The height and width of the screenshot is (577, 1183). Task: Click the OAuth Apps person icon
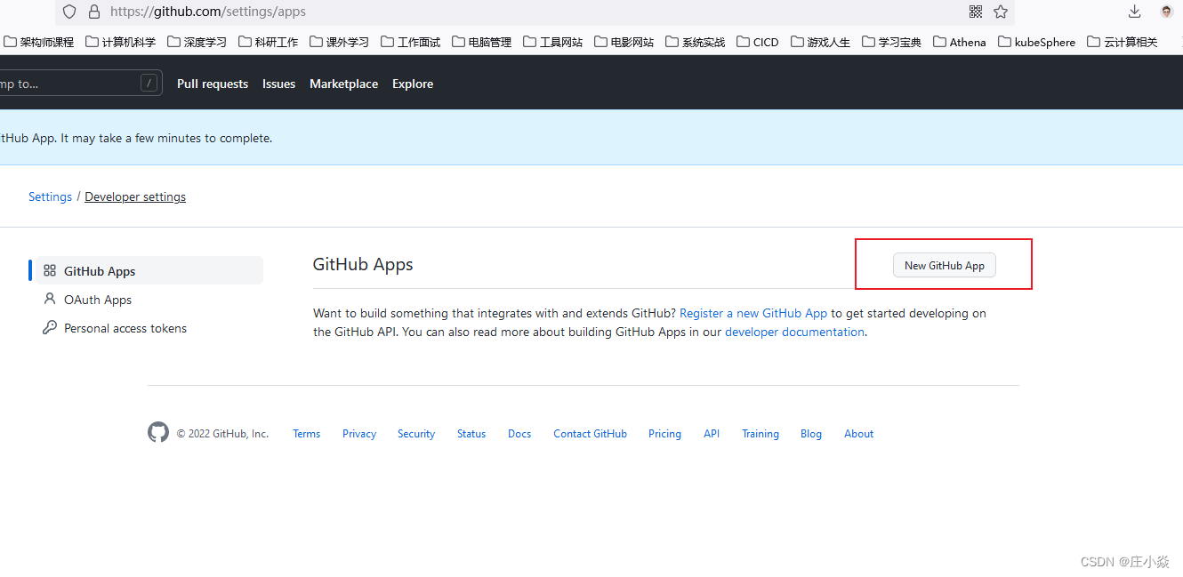[x=50, y=300]
